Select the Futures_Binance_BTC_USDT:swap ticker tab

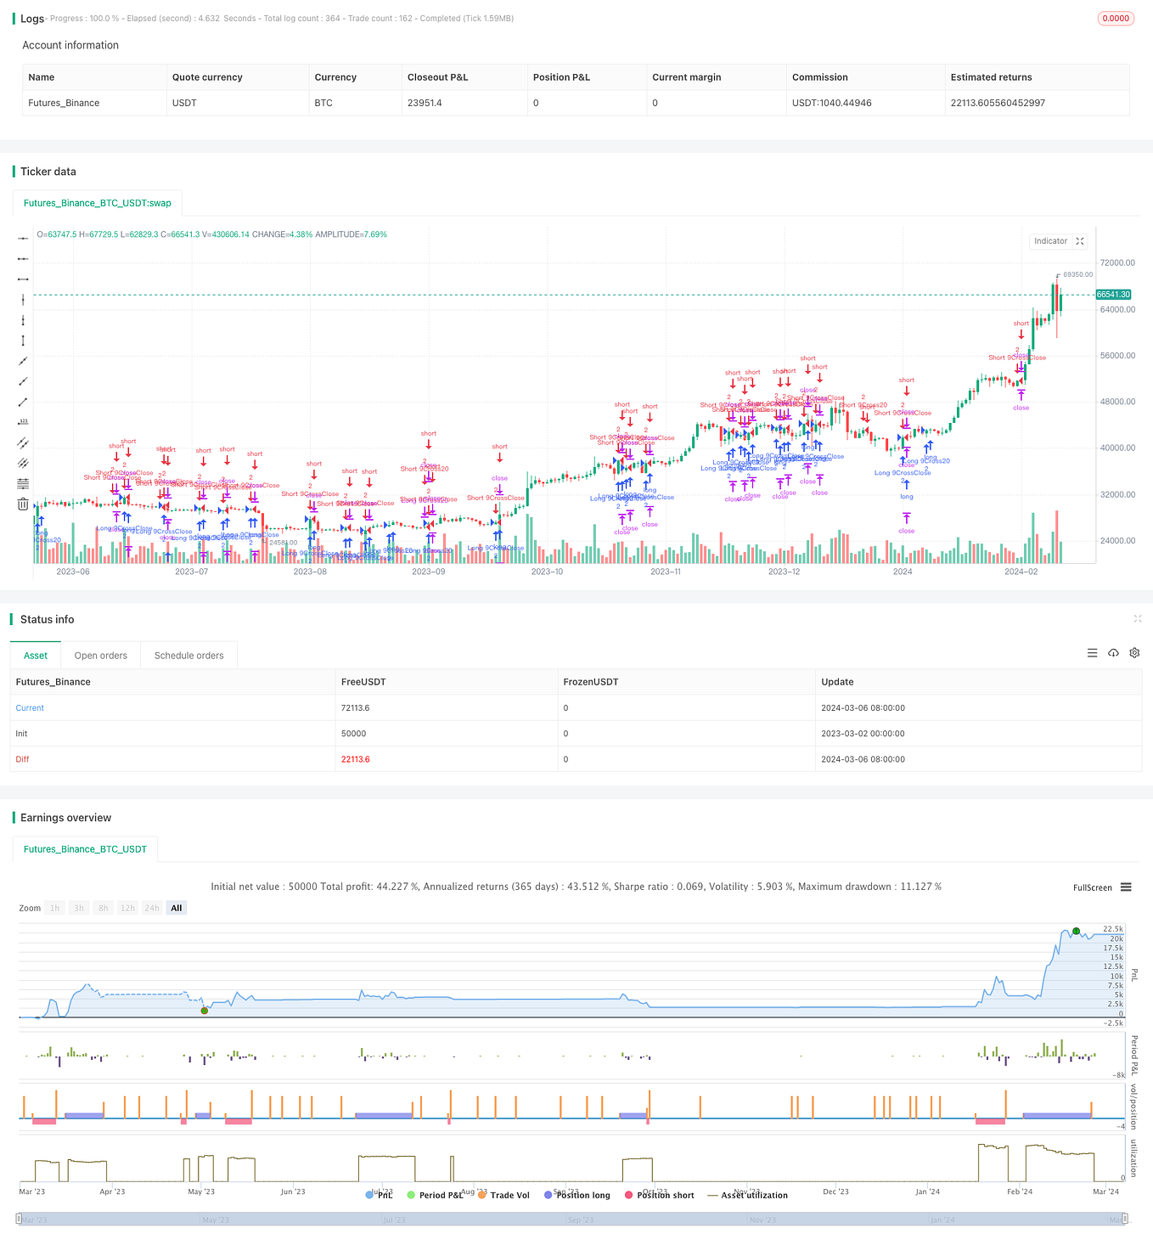tap(98, 203)
